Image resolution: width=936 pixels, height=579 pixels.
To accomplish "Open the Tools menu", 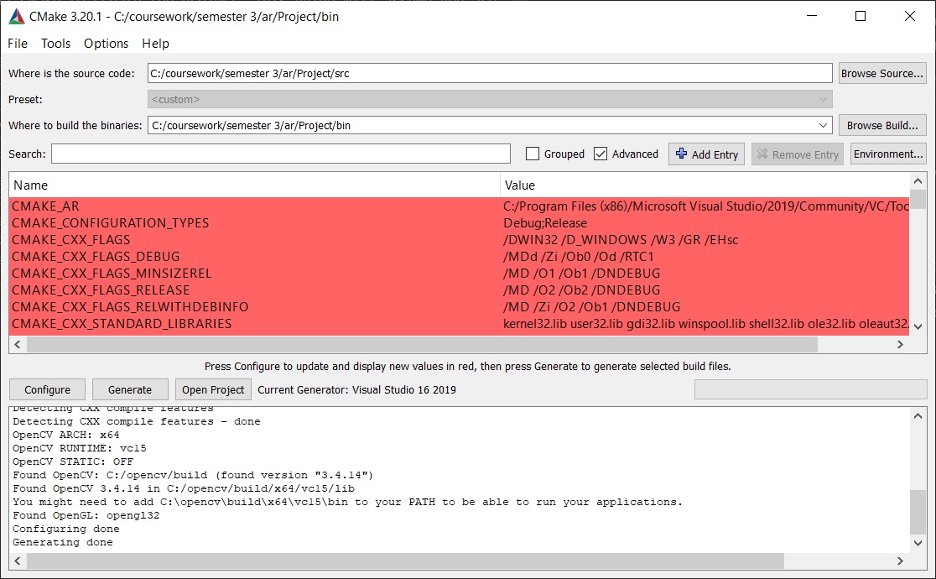I will 55,43.
